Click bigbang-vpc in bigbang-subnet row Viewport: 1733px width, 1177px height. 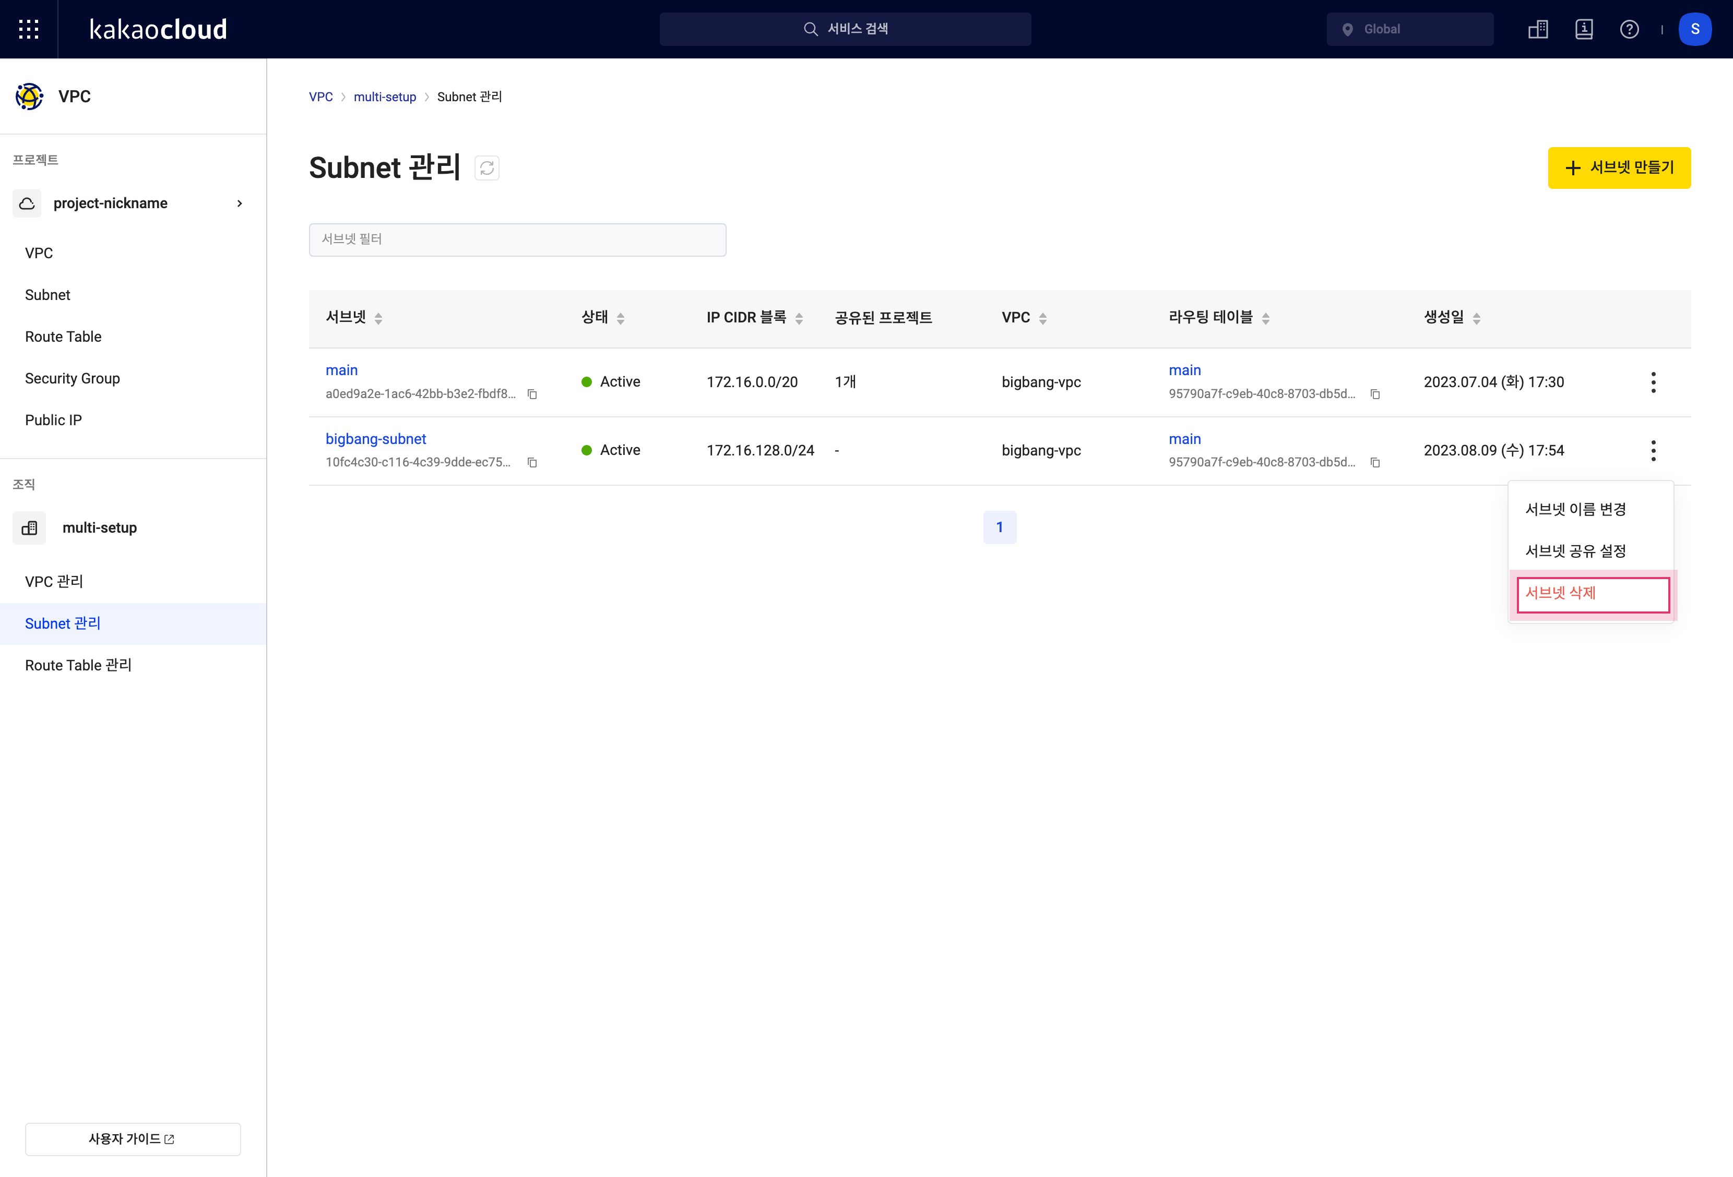[1041, 450]
